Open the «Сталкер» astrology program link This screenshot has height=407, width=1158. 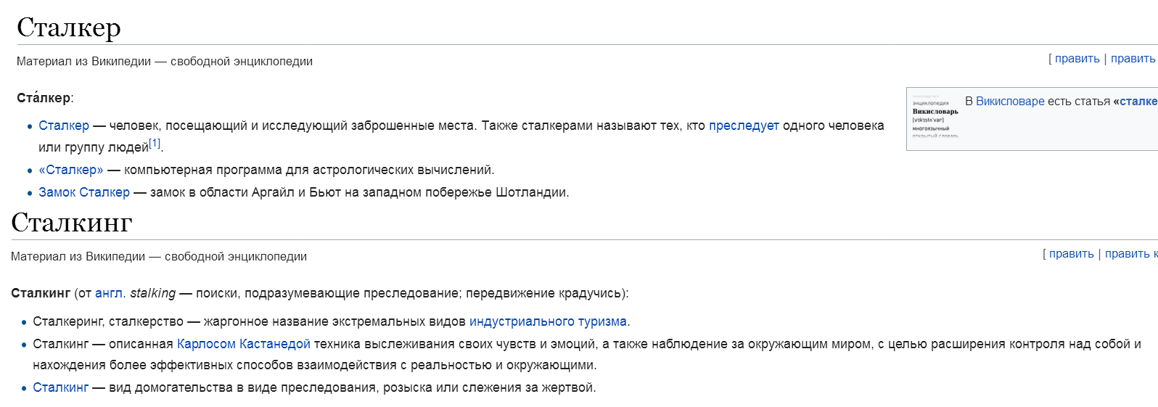[x=71, y=170]
